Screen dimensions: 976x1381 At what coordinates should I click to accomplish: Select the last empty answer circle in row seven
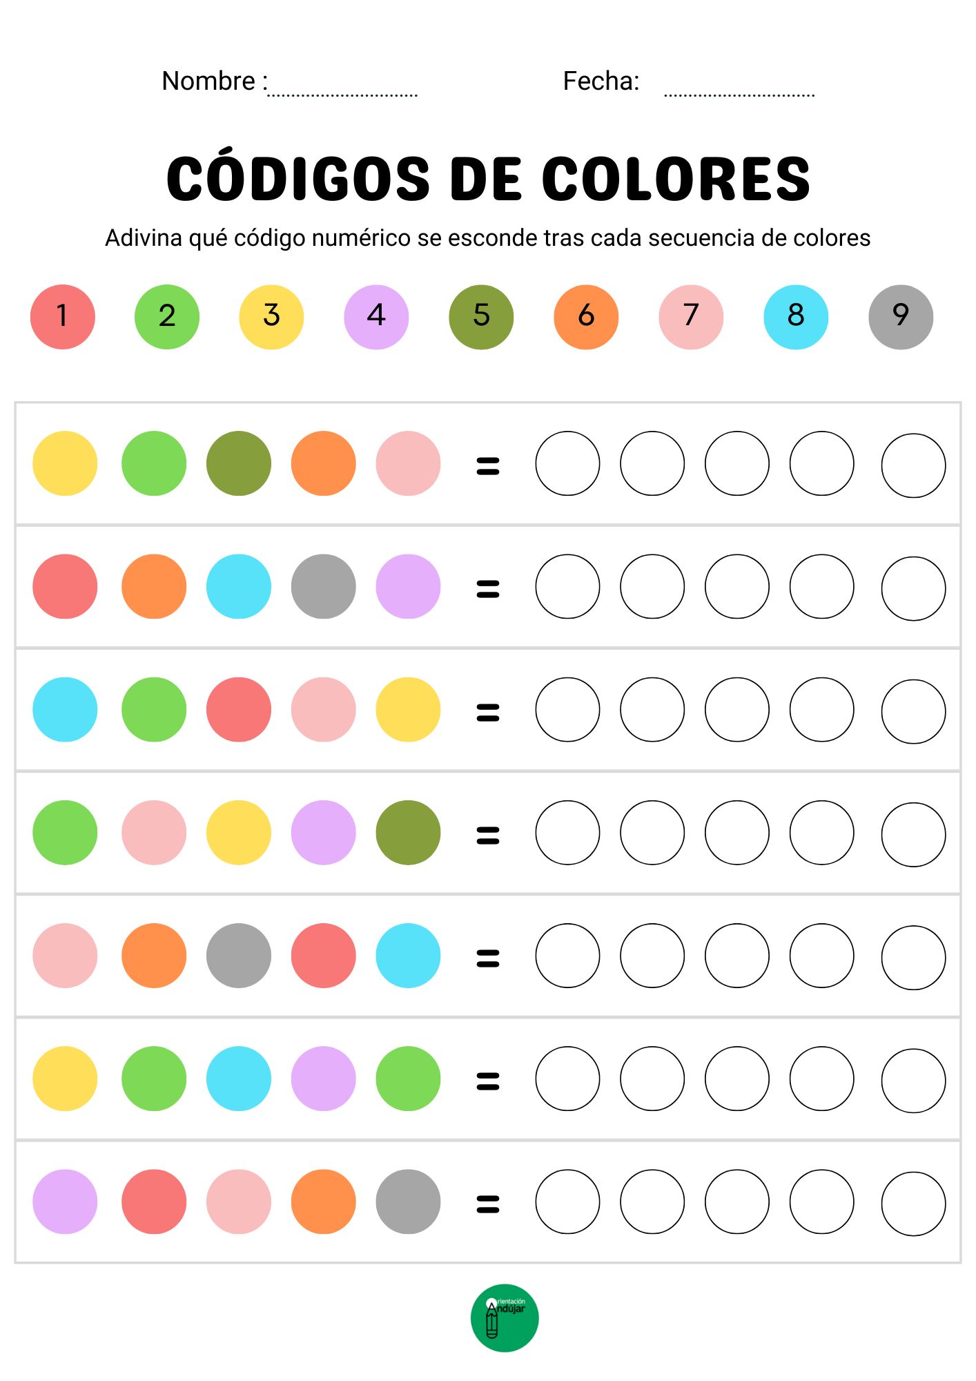[x=913, y=1204]
